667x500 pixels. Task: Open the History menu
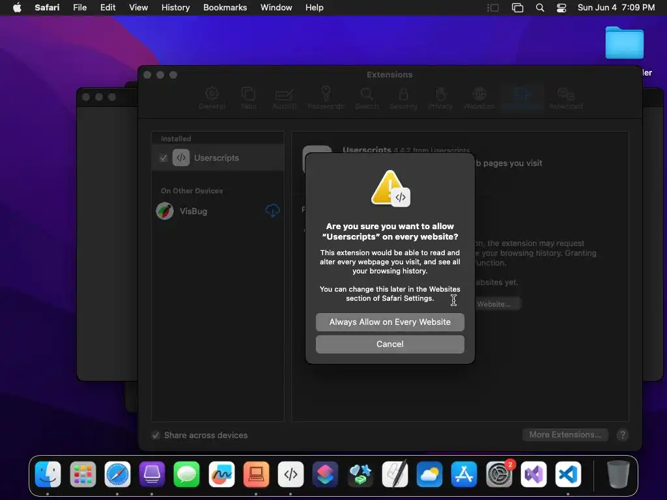click(175, 7)
